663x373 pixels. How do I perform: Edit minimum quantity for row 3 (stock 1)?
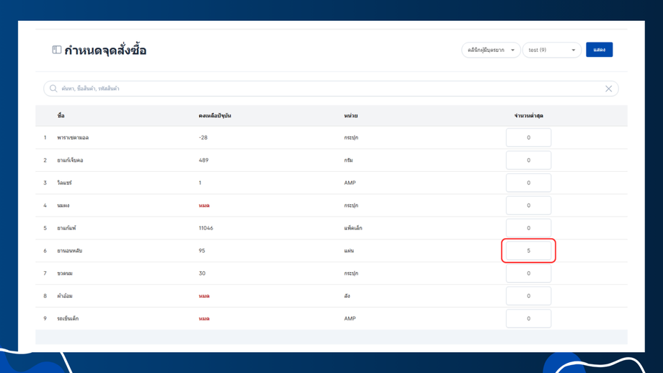528,183
